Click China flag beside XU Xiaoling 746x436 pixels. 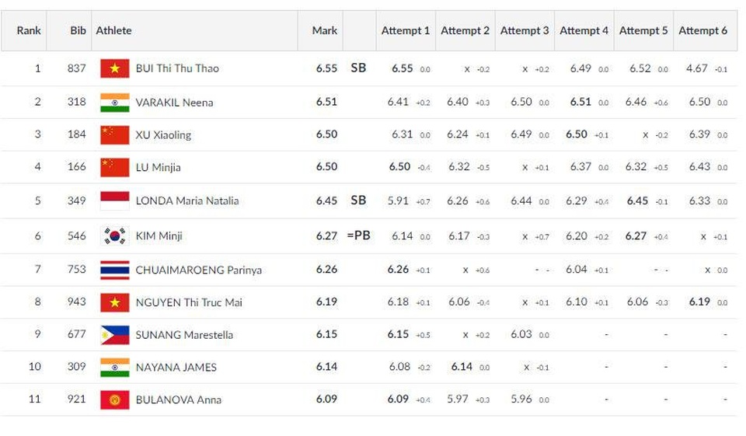tap(115, 135)
